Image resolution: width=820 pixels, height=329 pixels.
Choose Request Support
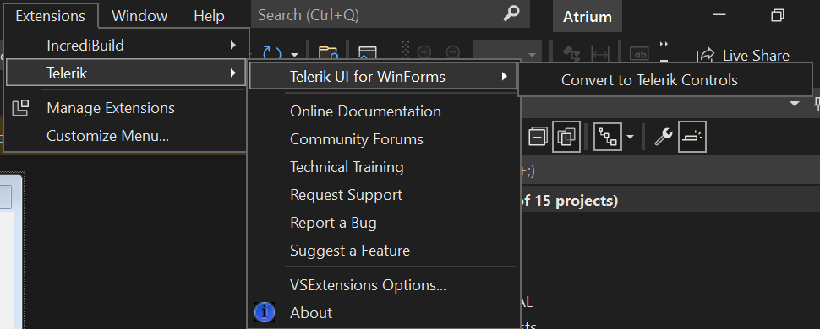[x=383, y=195]
